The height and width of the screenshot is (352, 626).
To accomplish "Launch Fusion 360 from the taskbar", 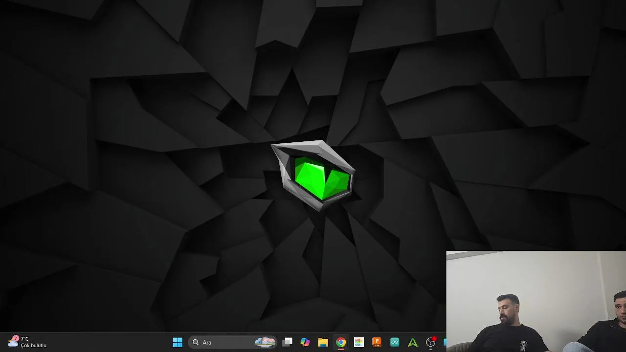I will pyautogui.click(x=377, y=342).
